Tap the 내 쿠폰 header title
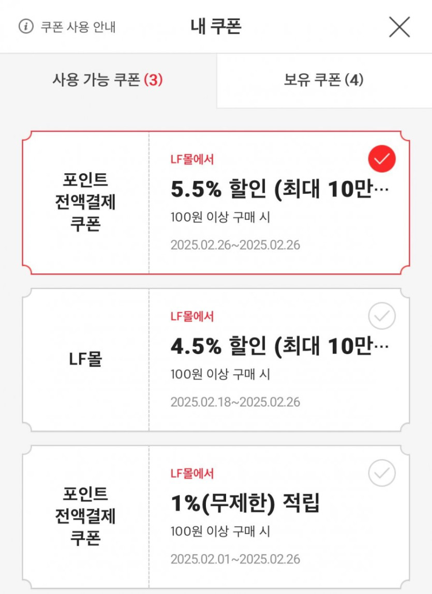 [216, 26]
